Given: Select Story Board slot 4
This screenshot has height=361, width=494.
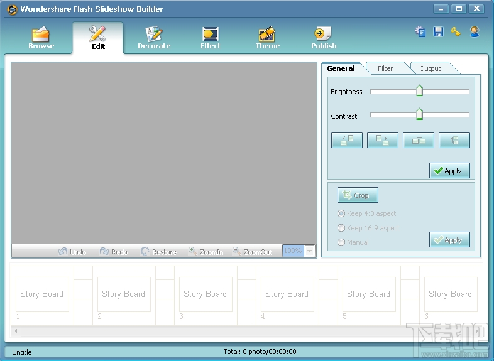Looking at the screenshot, I should 287,294.
